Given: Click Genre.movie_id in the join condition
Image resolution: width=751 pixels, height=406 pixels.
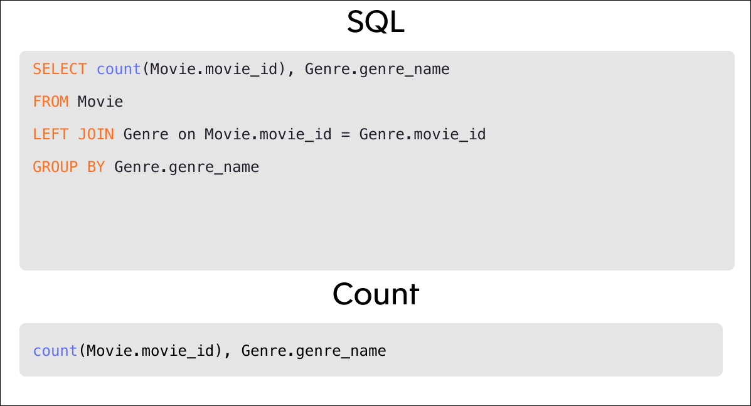Looking at the screenshot, I should click(x=422, y=134).
